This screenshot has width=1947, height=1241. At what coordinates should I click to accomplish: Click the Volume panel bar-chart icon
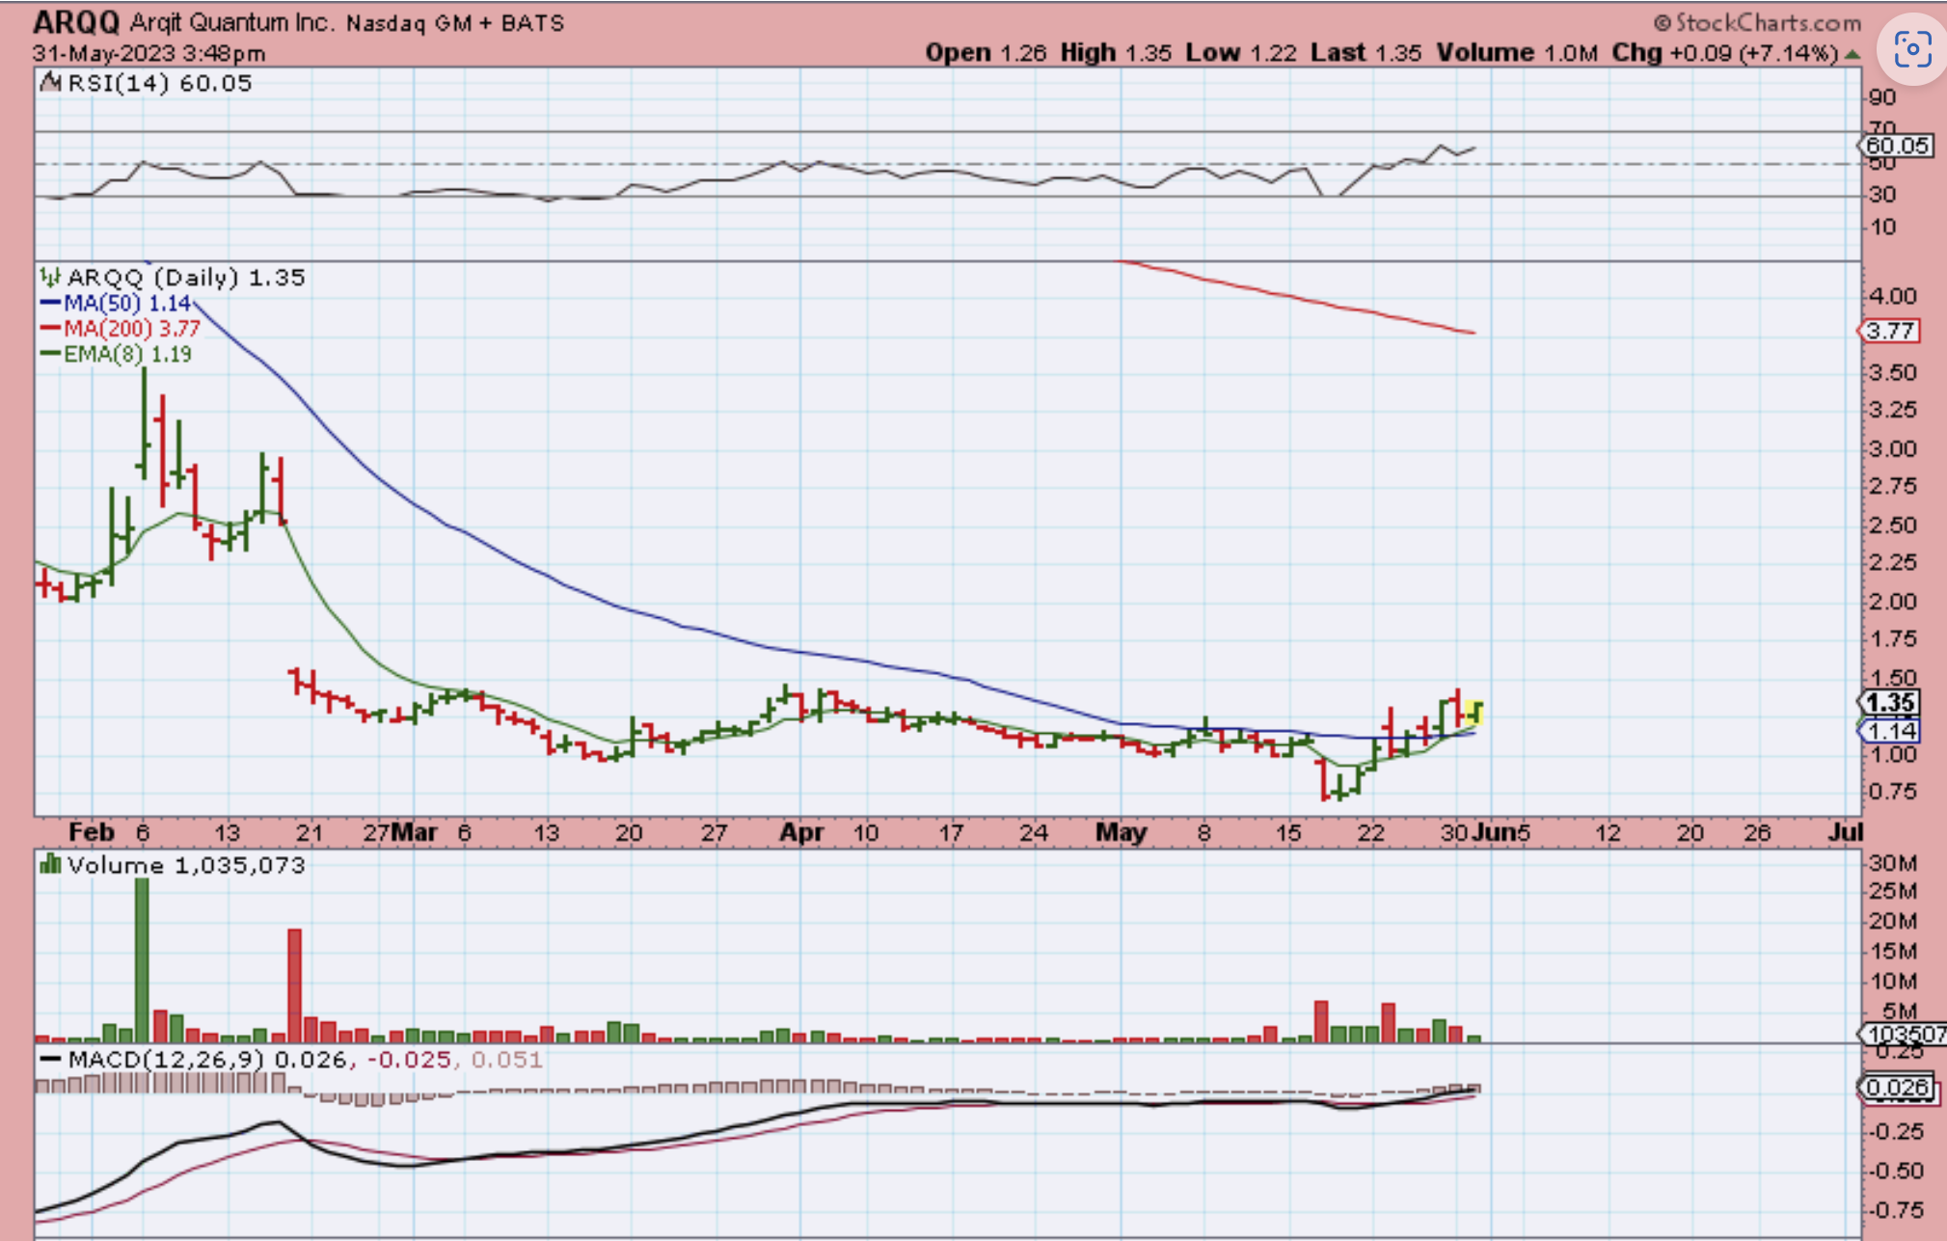[x=50, y=865]
